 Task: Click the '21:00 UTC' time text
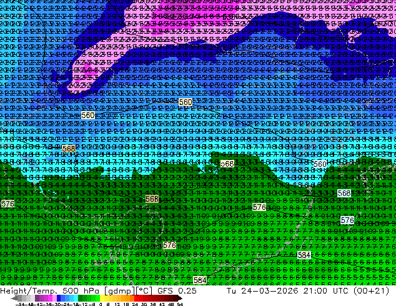pyautogui.click(x=327, y=291)
